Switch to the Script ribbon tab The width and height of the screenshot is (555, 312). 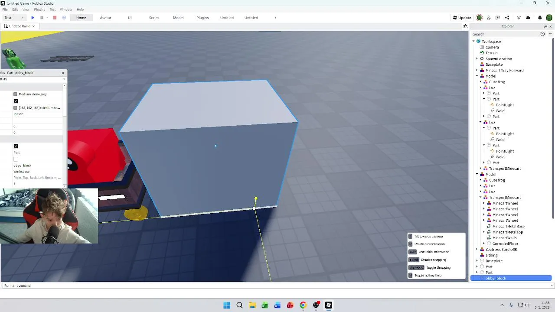pyautogui.click(x=154, y=18)
